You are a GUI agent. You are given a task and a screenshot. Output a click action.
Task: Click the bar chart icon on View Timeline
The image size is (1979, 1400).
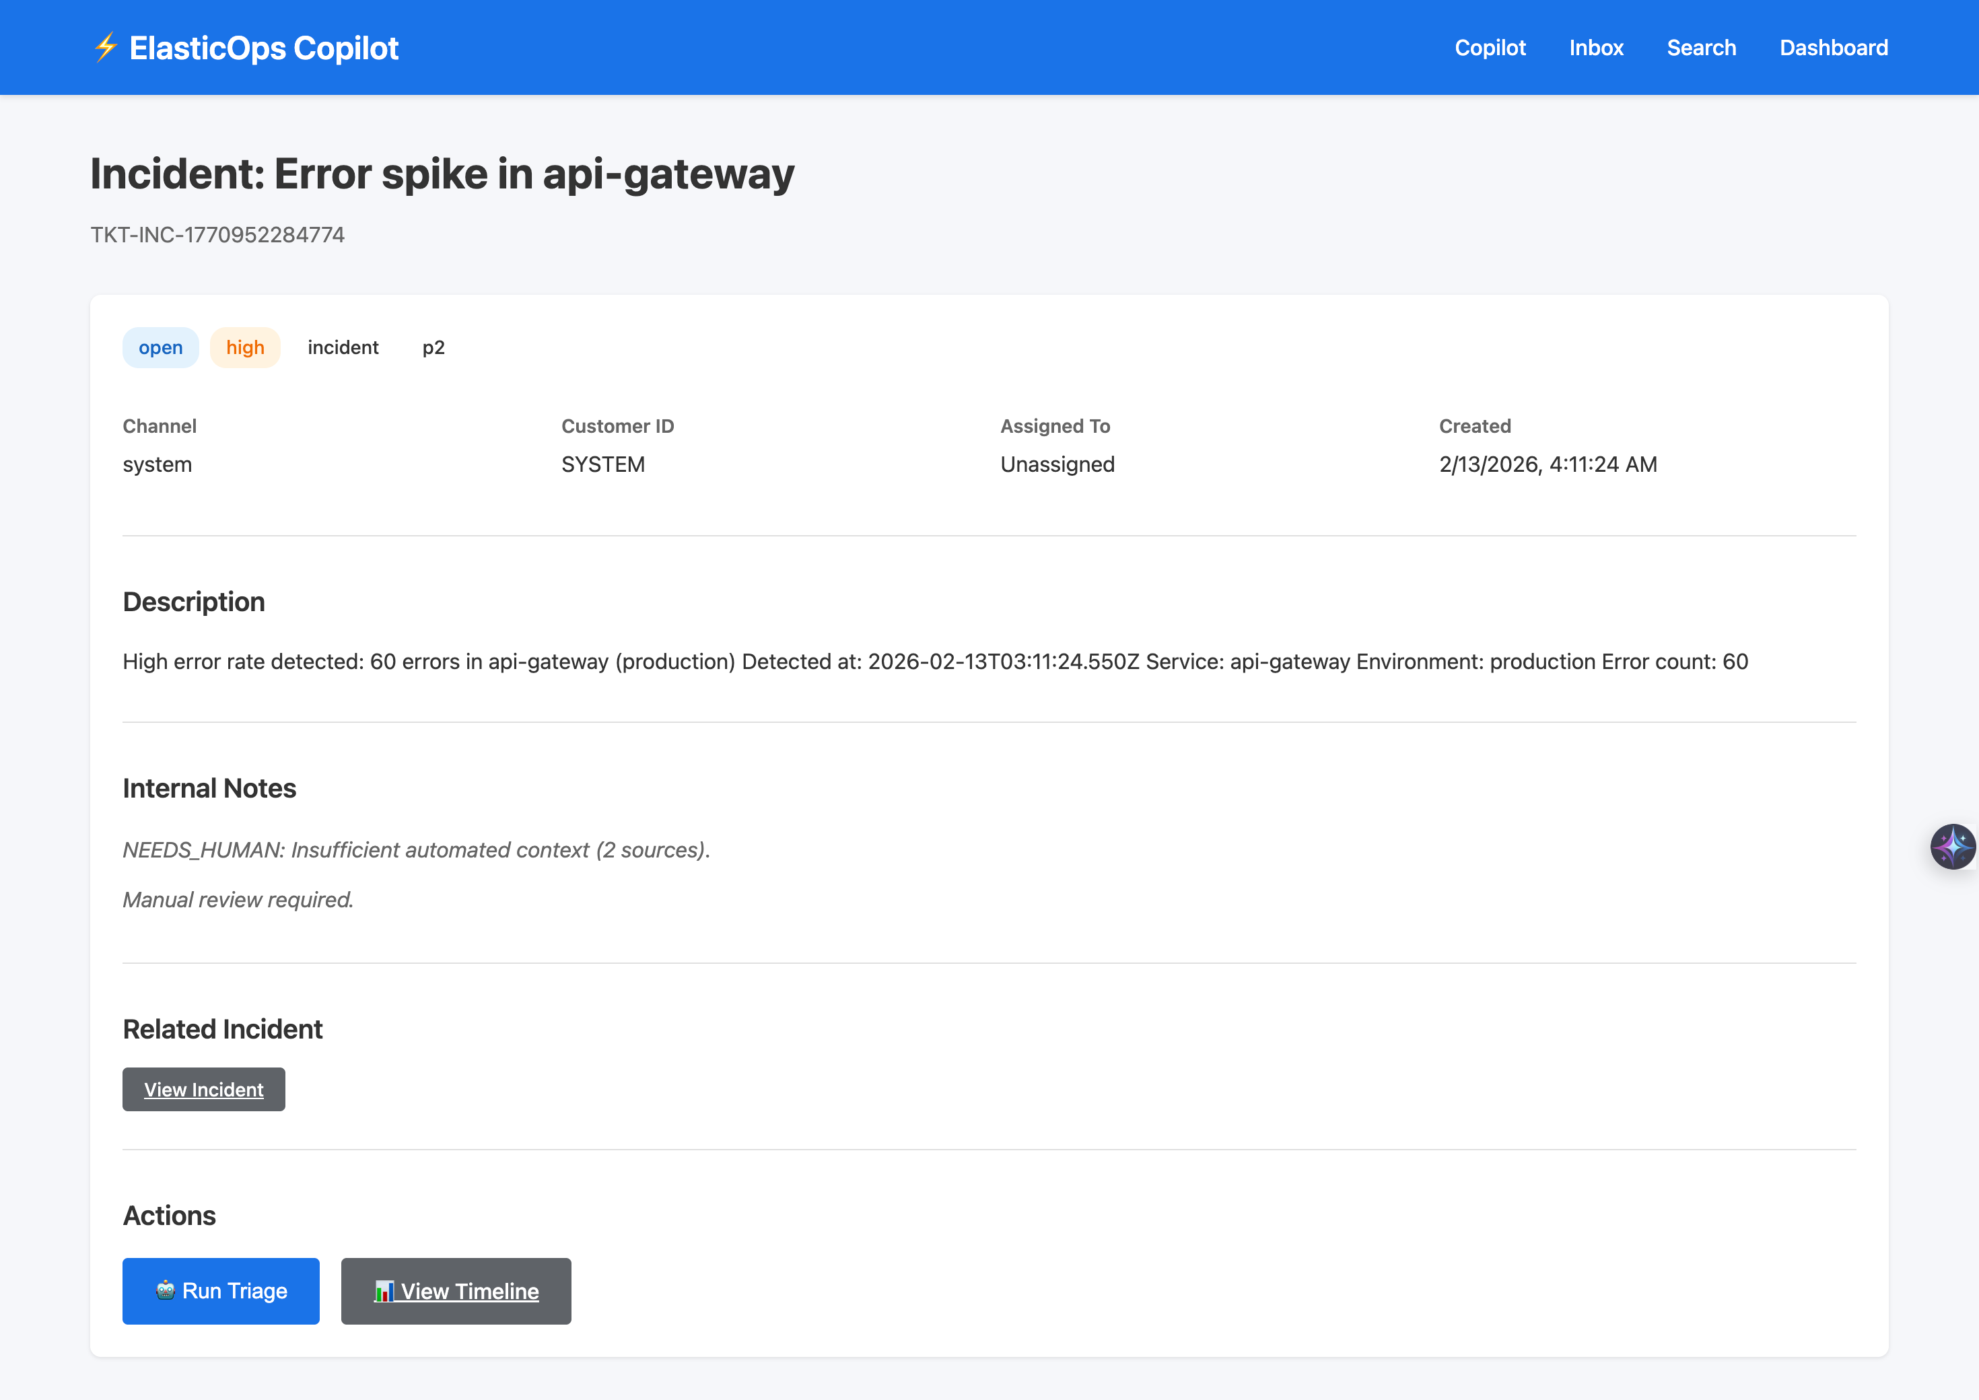pos(384,1290)
